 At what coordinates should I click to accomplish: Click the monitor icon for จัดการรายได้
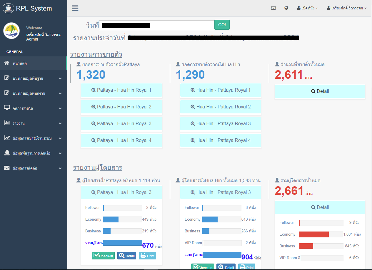click(7, 108)
